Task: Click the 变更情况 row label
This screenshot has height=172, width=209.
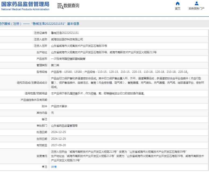Action: (x=42, y=156)
